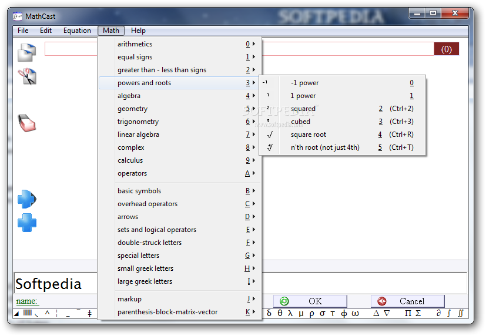The width and height of the screenshot is (486, 336).
Task: Click the equation input field at top
Action: [x=239, y=49]
